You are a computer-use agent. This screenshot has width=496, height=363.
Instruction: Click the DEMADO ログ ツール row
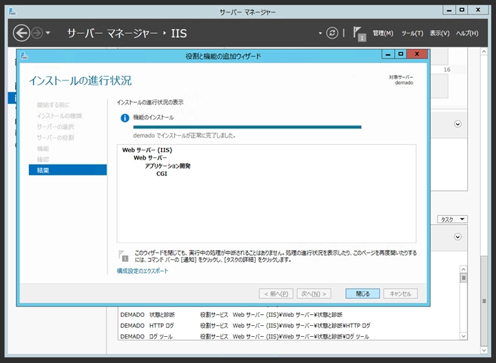coord(289,336)
